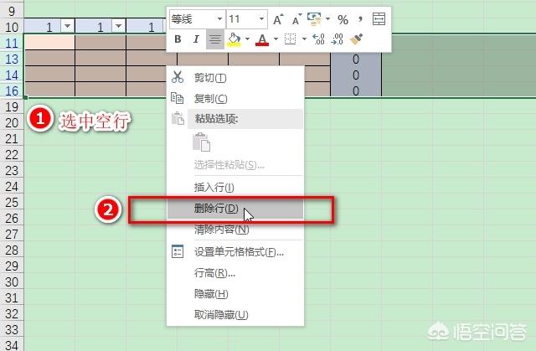Open the borders dropdown arrow

pyautogui.click(x=304, y=39)
